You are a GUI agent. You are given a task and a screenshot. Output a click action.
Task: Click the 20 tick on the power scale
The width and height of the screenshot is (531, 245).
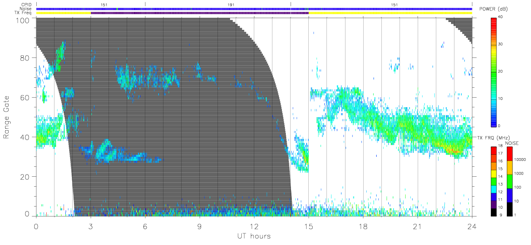(501, 71)
